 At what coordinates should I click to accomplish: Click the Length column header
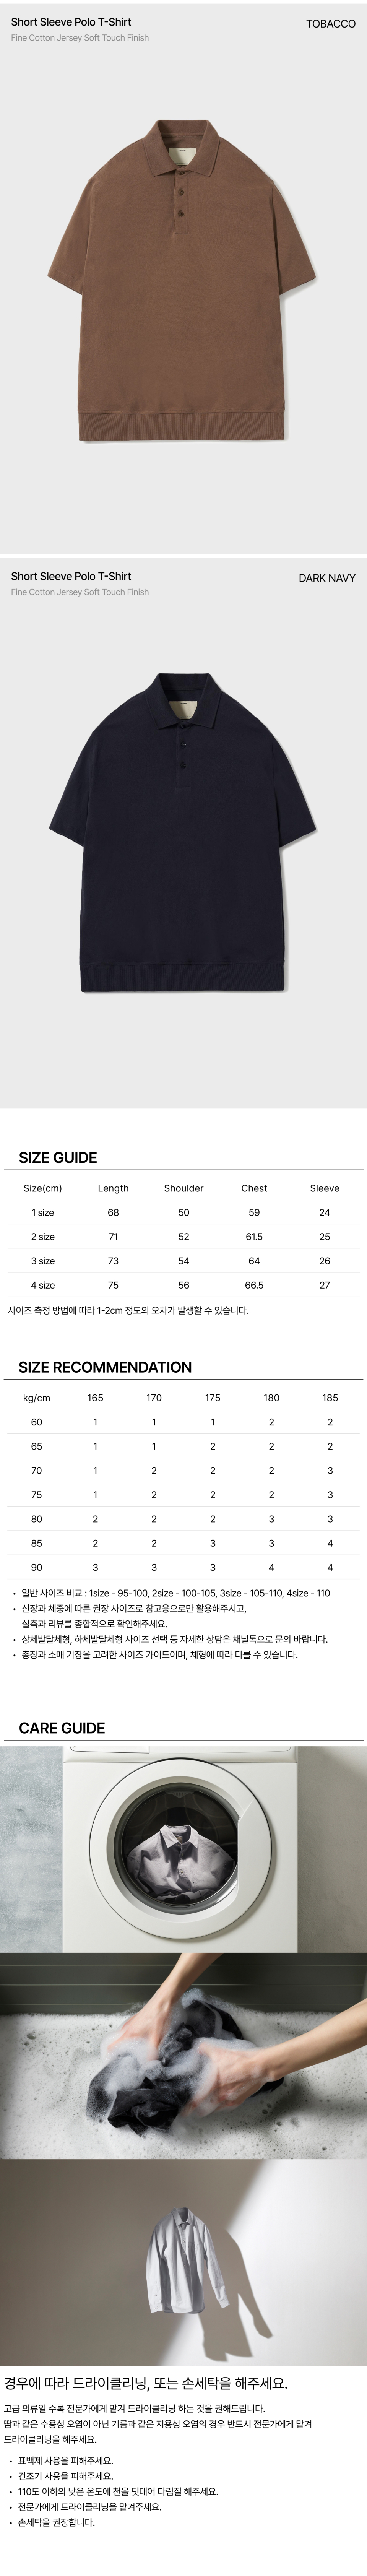coord(113,1188)
